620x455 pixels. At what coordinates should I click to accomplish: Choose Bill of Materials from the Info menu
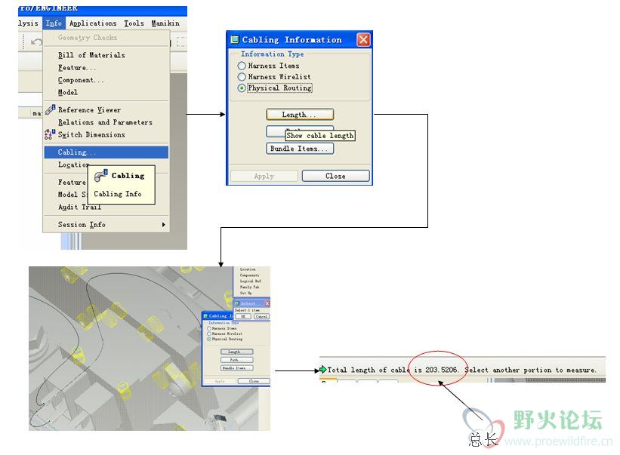point(91,55)
